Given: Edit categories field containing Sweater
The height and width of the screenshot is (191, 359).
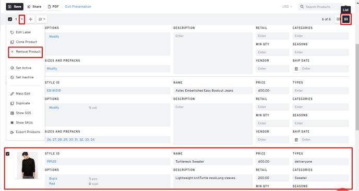Looking at the screenshot, I should tap(321, 178).
